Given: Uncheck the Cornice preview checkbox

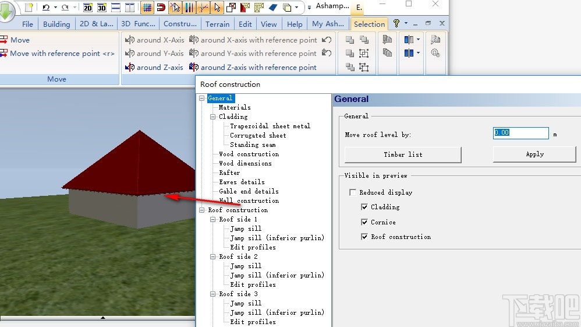Looking at the screenshot, I should point(364,222).
